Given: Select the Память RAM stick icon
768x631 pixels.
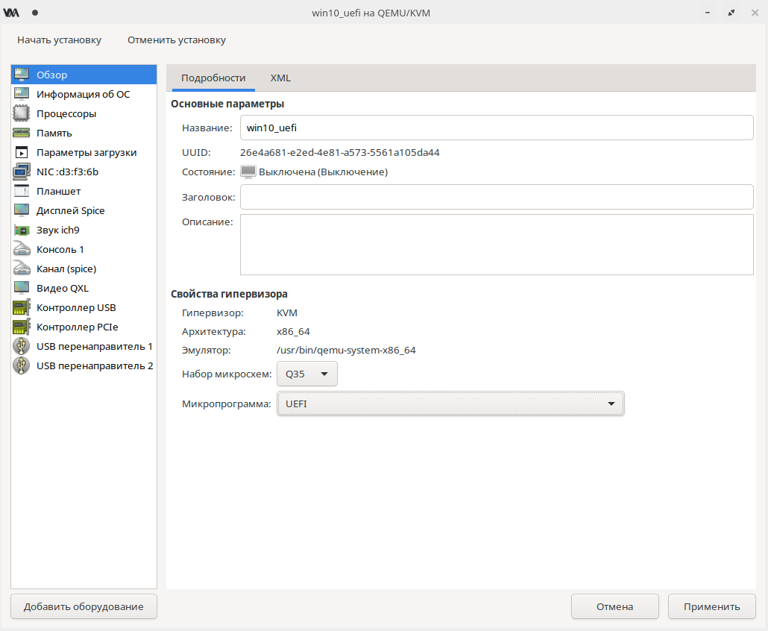Looking at the screenshot, I should (22, 133).
